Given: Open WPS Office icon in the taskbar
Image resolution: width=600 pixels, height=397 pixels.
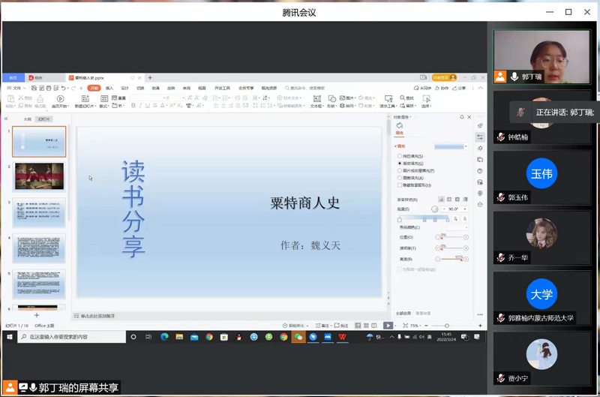Looking at the screenshot, I should [x=343, y=338].
